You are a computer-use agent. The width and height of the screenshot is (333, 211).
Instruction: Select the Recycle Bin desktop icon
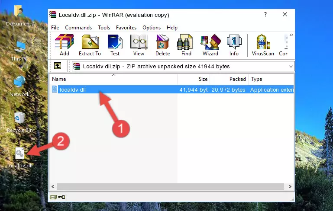(x=20, y=122)
